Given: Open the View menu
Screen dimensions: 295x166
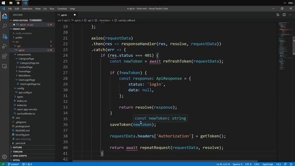Looking at the screenshot, I should pos(38,9).
